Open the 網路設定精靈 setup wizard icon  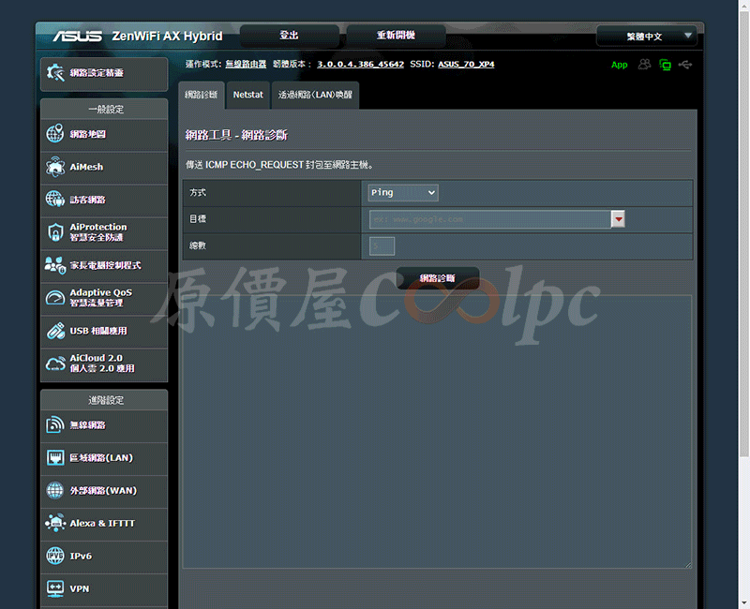pyautogui.click(x=55, y=73)
